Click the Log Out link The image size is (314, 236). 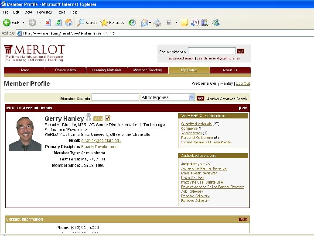pyautogui.click(x=243, y=83)
